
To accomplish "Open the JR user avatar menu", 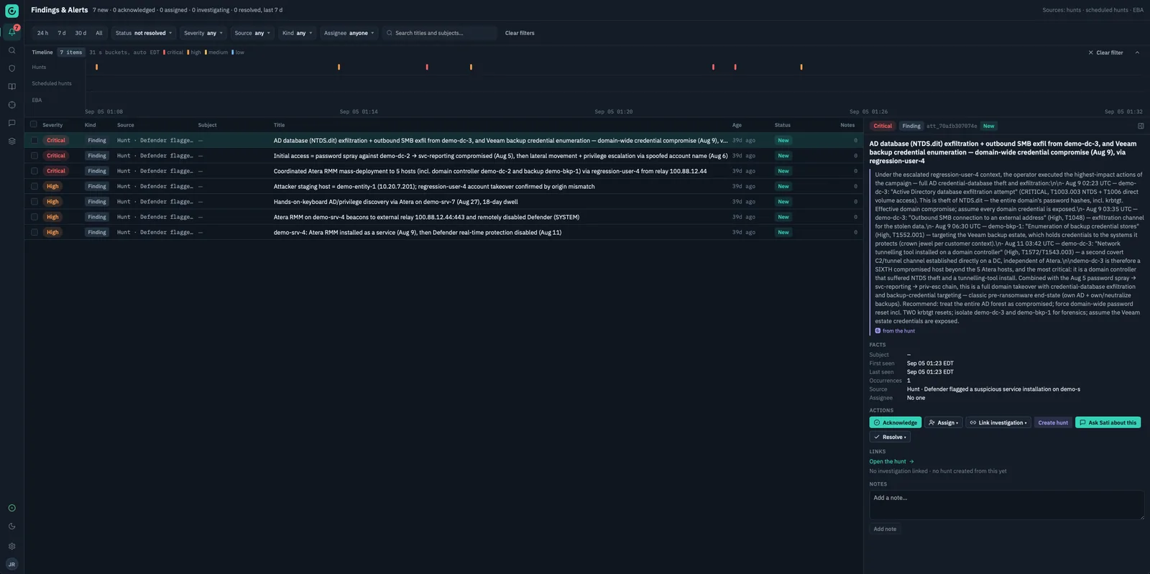I will (x=11, y=565).
